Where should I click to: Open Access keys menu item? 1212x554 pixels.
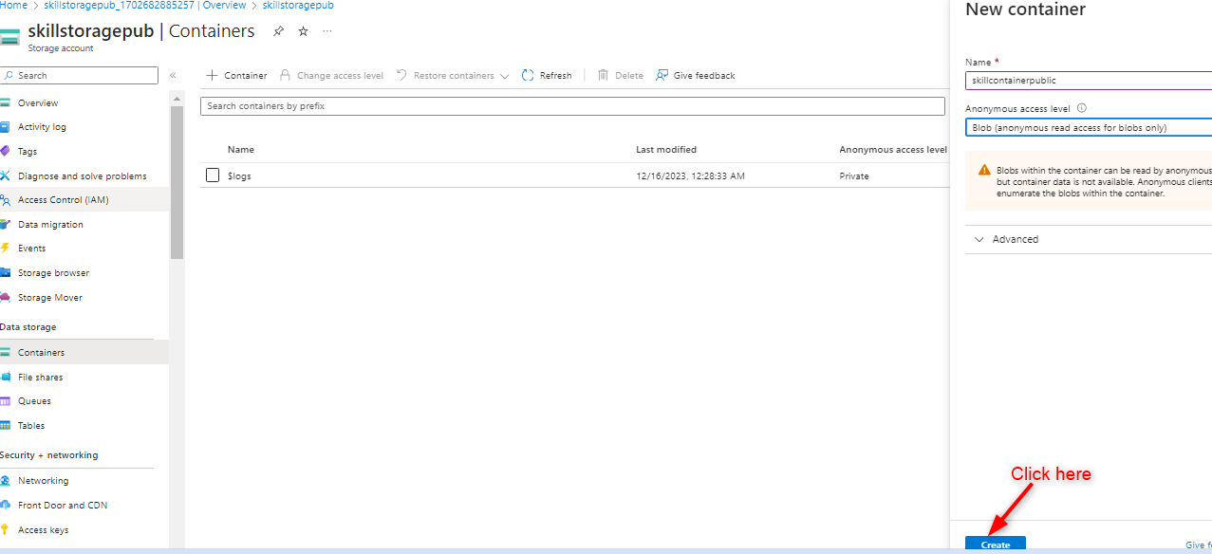[44, 529]
